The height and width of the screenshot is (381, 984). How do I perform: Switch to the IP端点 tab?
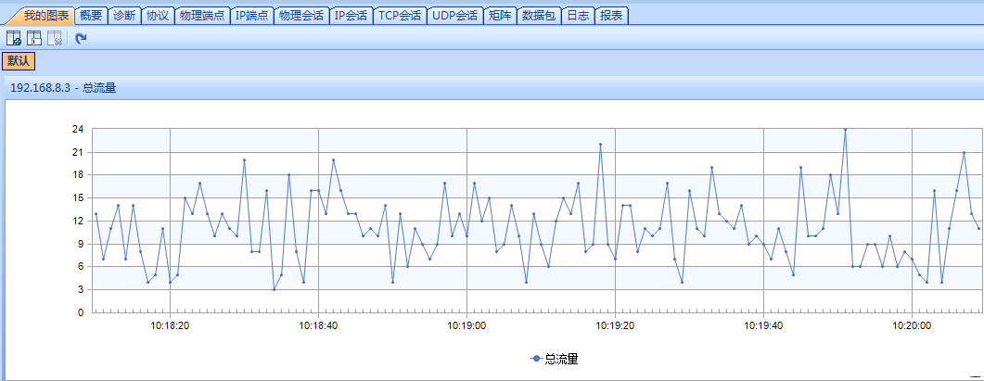[x=252, y=15]
